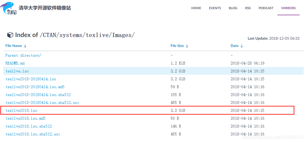The height and width of the screenshot is (142, 306).
Task: Open the EVENTS nav item
Action: click(215, 8)
